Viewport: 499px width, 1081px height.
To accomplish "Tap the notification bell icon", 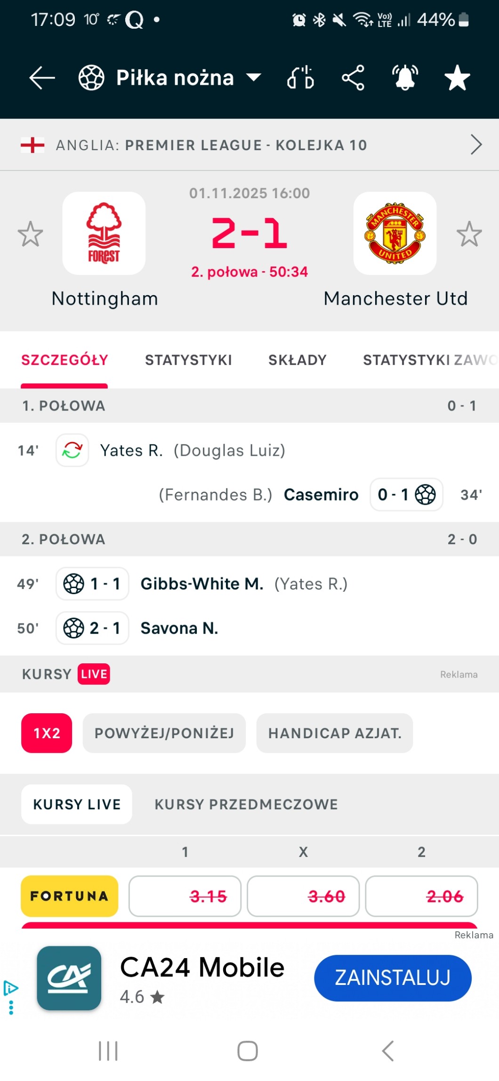I will 405,78.
